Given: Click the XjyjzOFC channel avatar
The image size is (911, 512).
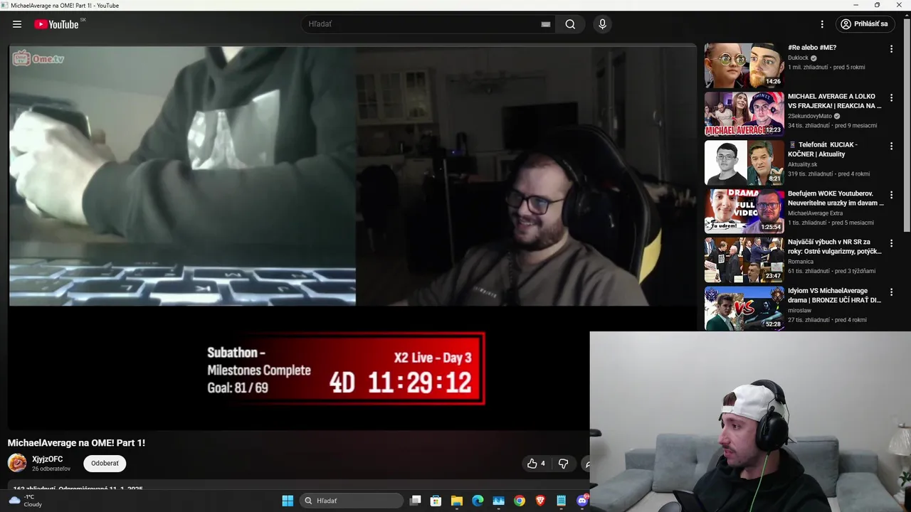Looking at the screenshot, I should point(17,463).
